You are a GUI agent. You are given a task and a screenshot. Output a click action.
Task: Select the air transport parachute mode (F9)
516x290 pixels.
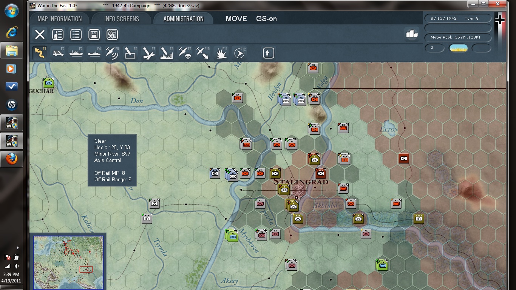[x=185, y=53]
